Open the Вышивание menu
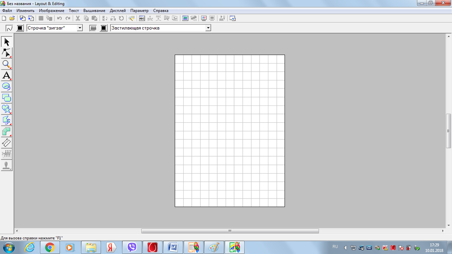This screenshot has height=254, width=452. click(94, 11)
